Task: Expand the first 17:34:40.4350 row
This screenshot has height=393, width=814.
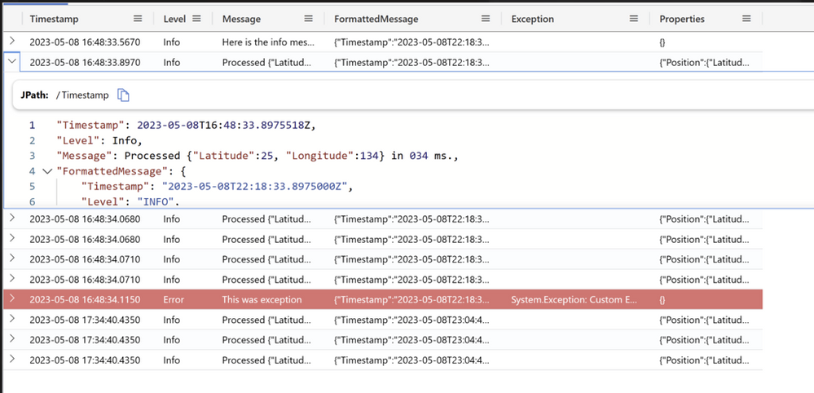Action: (12, 319)
